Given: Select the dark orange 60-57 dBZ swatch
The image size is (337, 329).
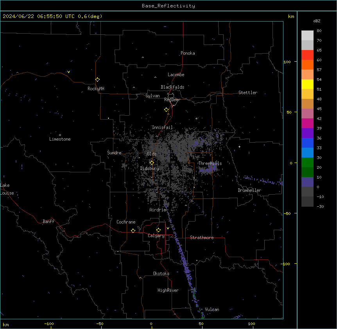Looking at the screenshot, I should (307, 64).
